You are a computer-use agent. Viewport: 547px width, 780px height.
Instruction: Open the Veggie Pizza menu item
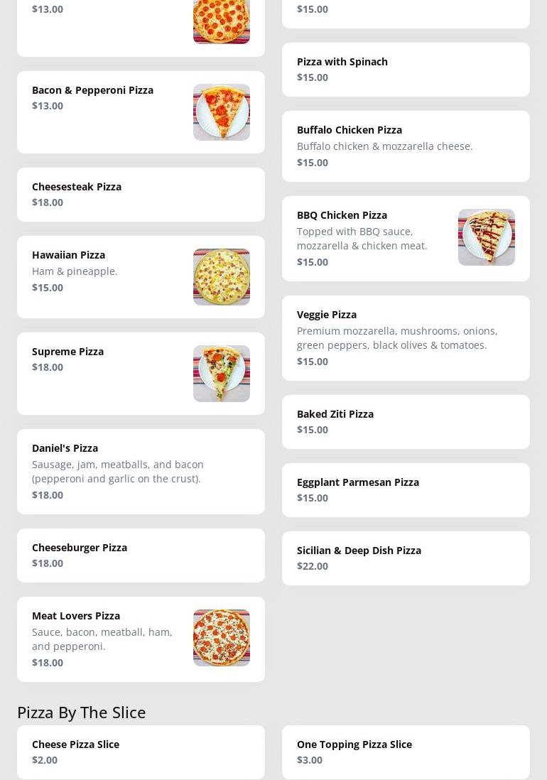tap(406, 338)
